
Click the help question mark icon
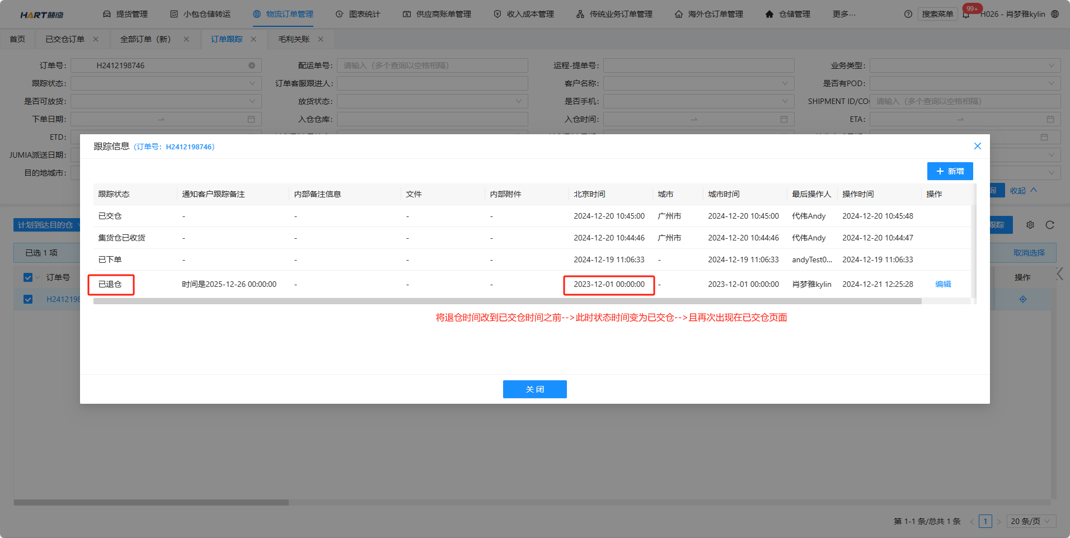(x=908, y=14)
